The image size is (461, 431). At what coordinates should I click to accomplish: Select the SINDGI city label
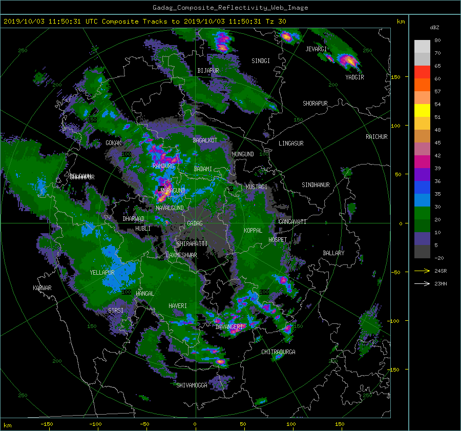261,61
